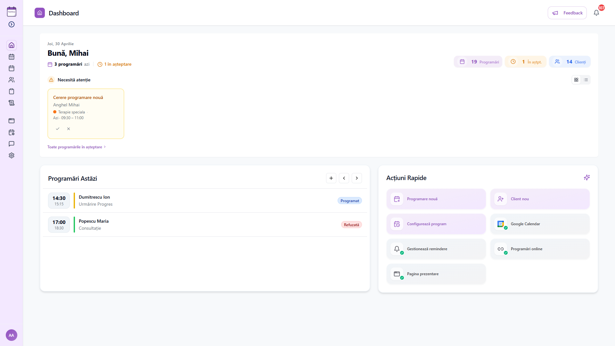Viewport: 615px width, 346px height.
Task: Switch to list view of attention items
Action: click(586, 80)
